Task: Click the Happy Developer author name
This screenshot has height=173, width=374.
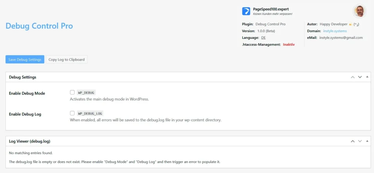Action: (334, 24)
